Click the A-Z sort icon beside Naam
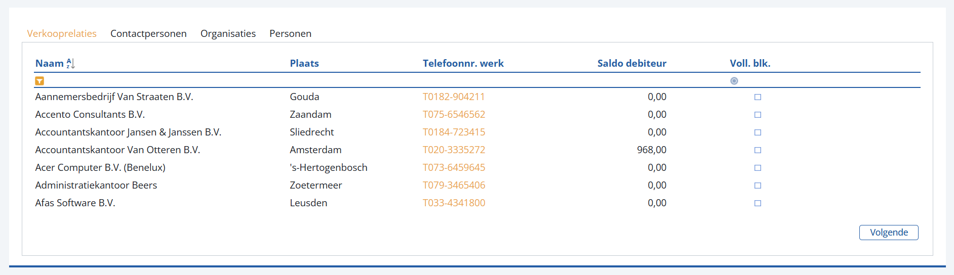The image size is (954, 275). (71, 63)
